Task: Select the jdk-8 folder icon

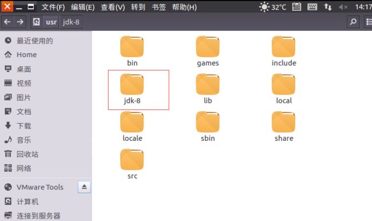Action: click(x=132, y=84)
